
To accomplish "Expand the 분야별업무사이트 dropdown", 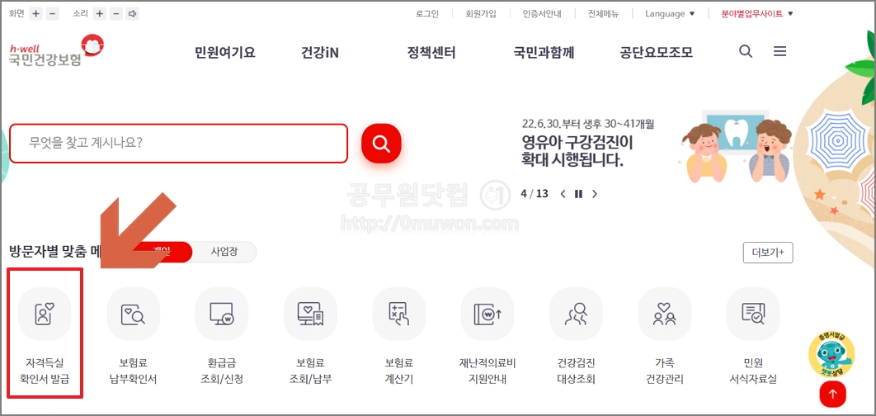I will (757, 14).
